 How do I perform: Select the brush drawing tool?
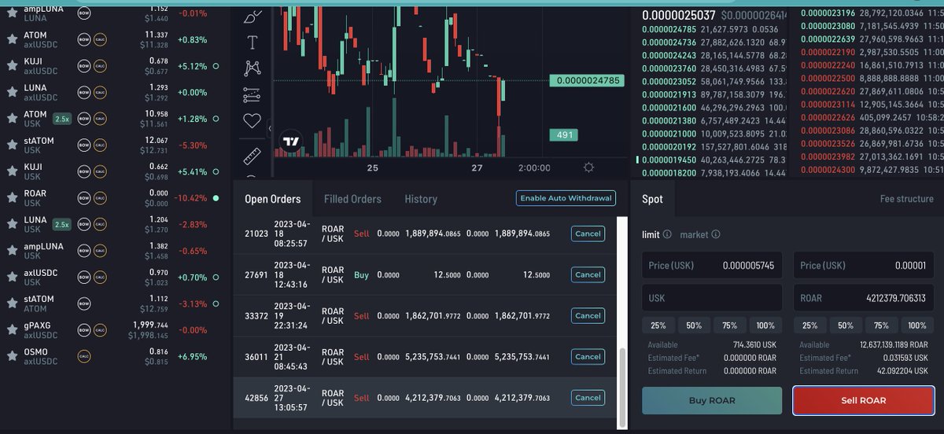point(252,16)
